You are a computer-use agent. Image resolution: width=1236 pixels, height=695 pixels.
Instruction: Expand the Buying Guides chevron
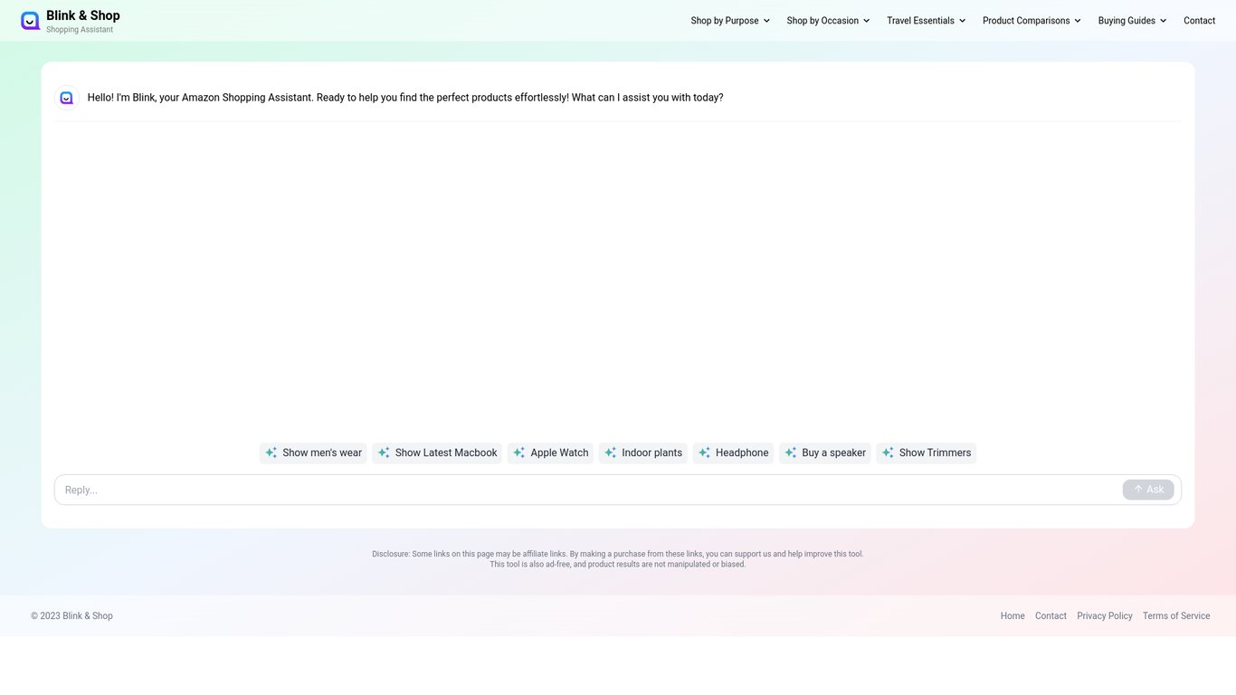click(x=1163, y=21)
